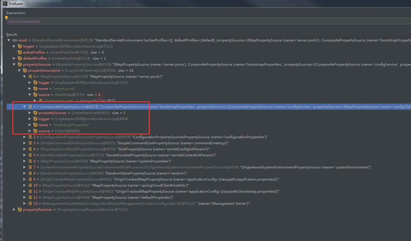Expand element 13 Management Server

pos(25,204)
